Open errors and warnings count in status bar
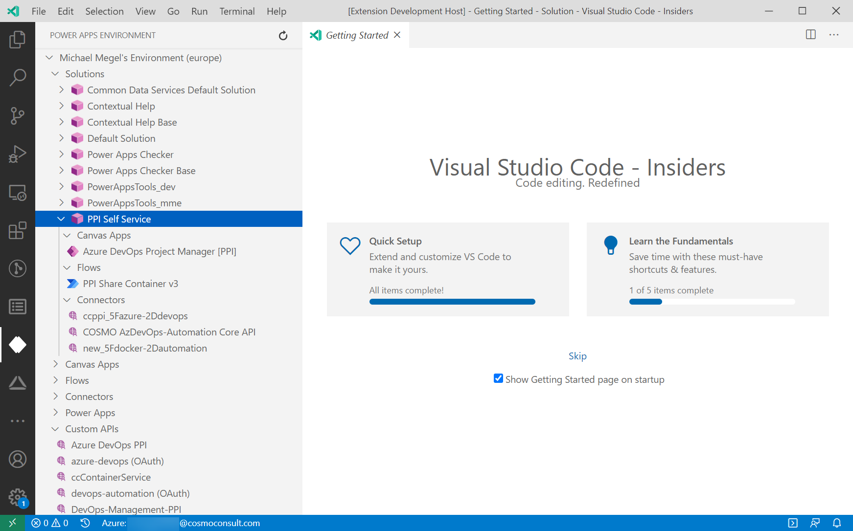Screen dimensions: 853x531 pos(50,523)
